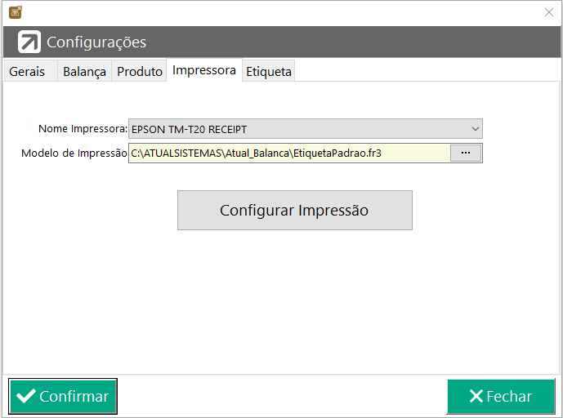Show the Etiqueta tab
Screen dimensions: 563x418
[269, 71]
